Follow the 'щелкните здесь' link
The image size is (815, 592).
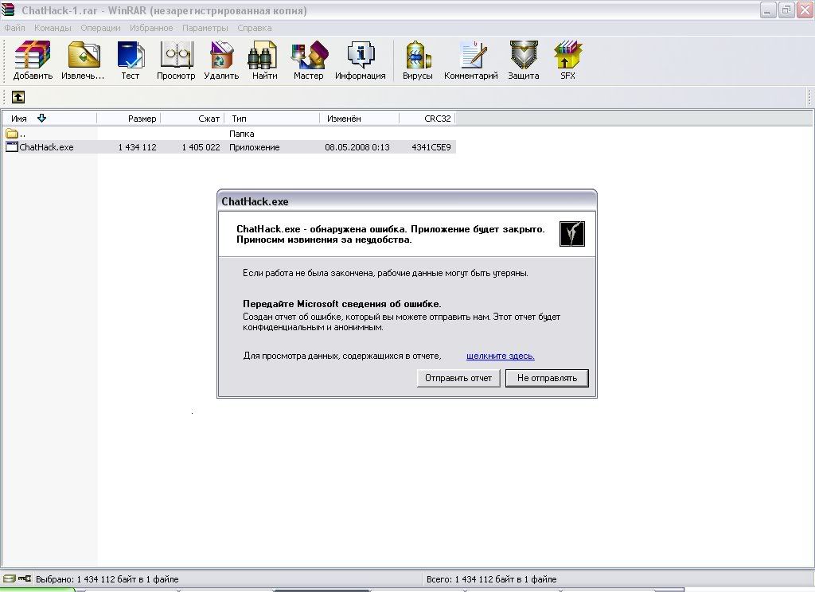click(501, 356)
